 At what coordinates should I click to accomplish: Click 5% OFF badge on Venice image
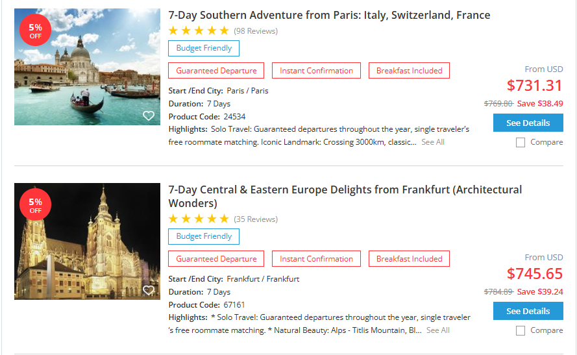[x=35, y=31]
